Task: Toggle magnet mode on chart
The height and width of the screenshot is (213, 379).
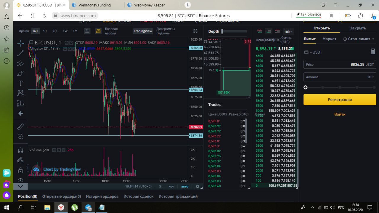Action: (20, 150)
